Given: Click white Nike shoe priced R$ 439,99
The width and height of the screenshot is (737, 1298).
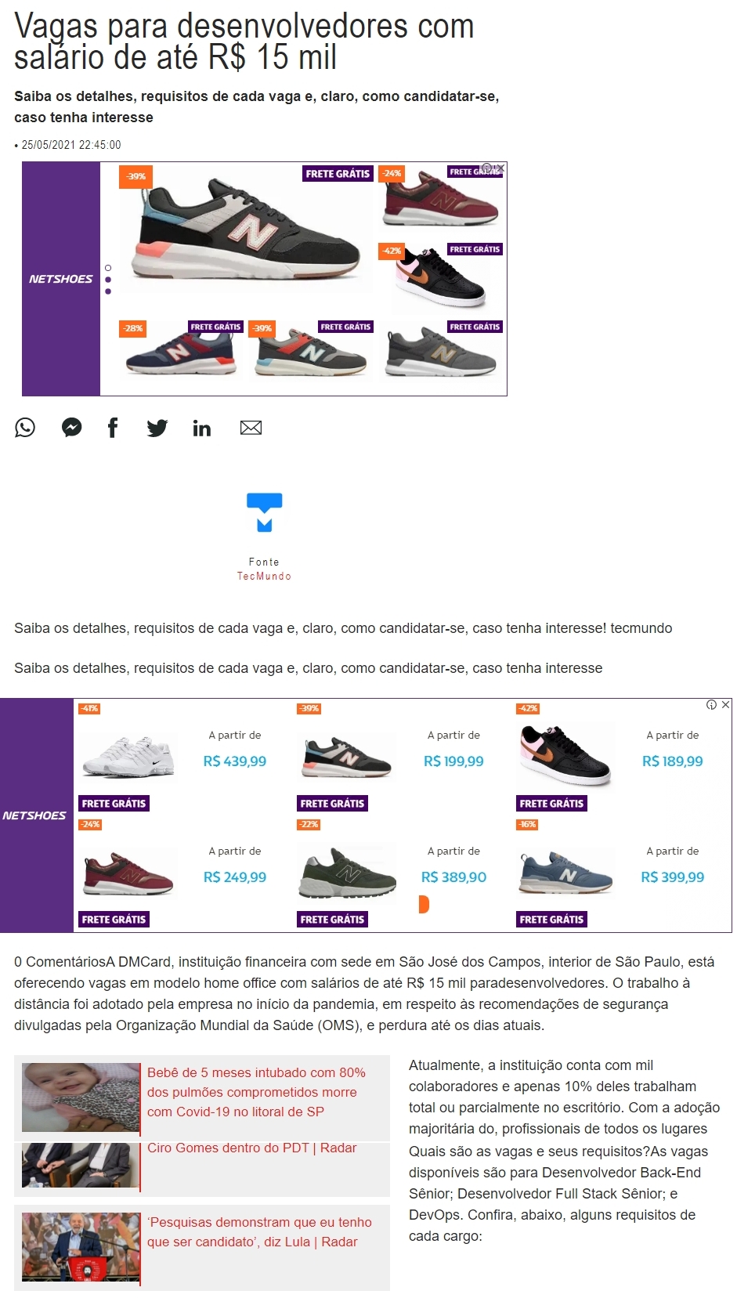Looking at the screenshot, I should [130, 756].
